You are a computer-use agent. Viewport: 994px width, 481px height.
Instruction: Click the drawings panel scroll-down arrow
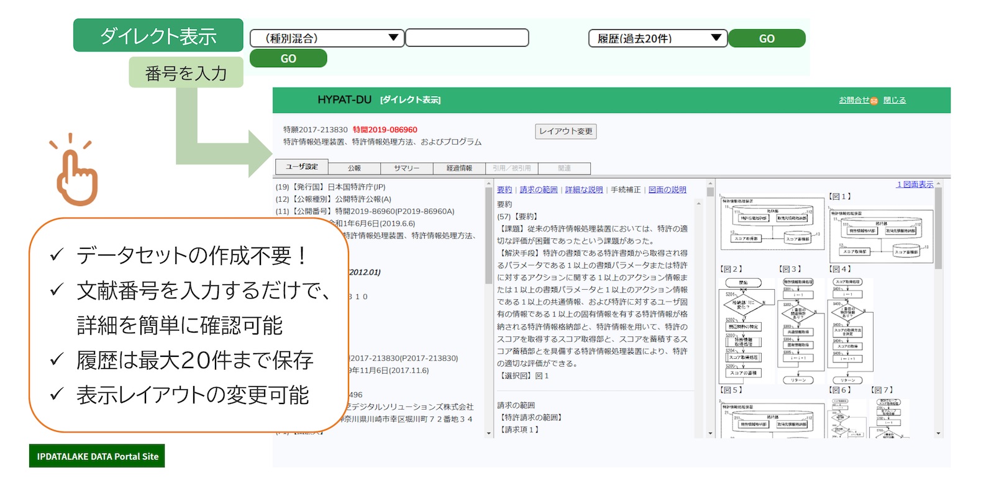click(938, 433)
